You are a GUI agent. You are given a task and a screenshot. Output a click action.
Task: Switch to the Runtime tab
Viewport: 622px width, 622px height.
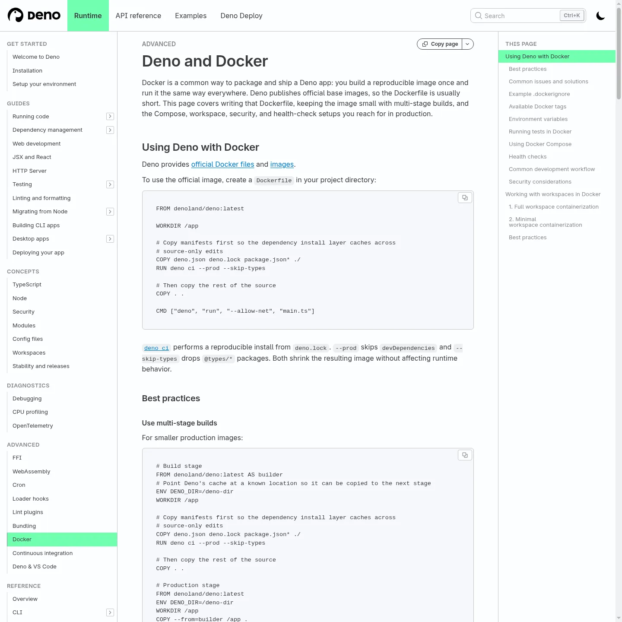pos(88,16)
